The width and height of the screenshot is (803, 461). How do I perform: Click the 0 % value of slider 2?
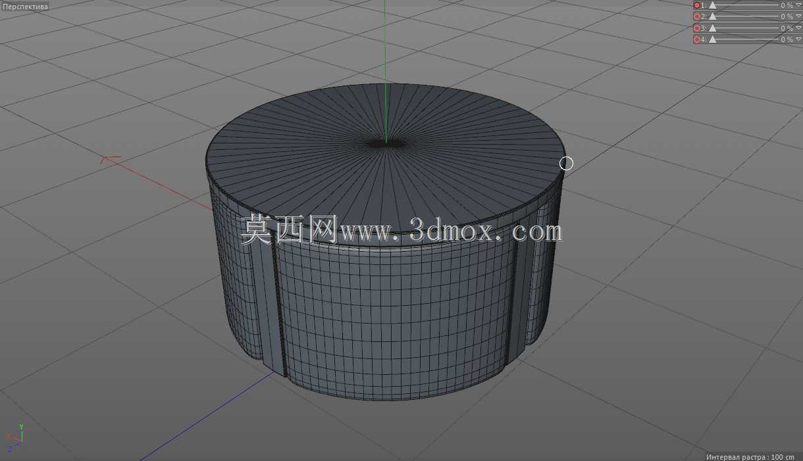point(787,16)
